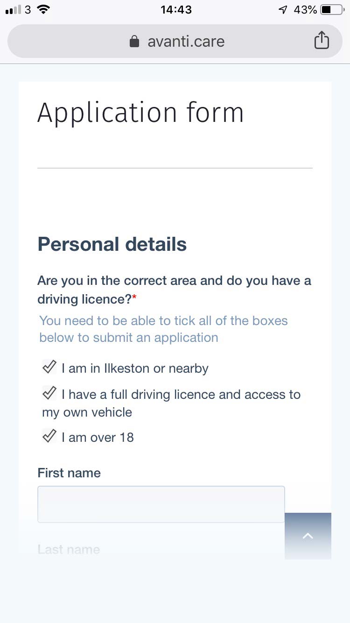
Task: Tap the 'First name' field label
Action: [69, 473]
